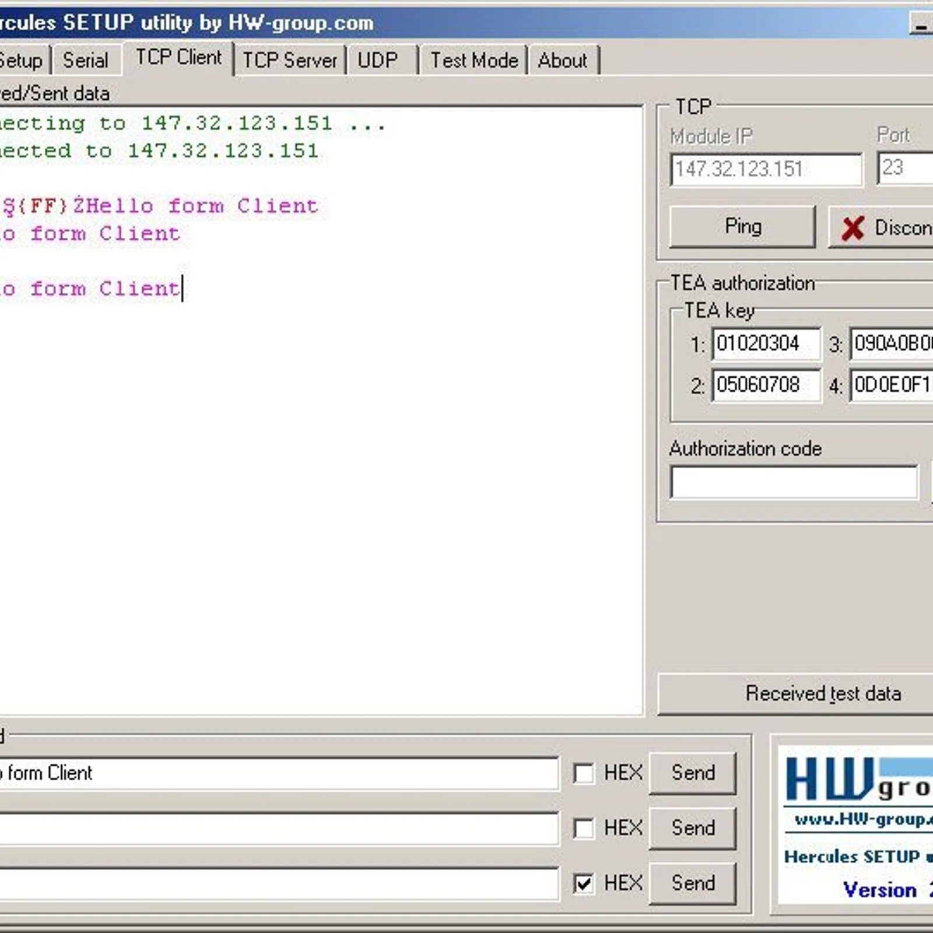Click the '(FF)' Hello form Client log line
This screenshot has height=933, width=933.
[160, 206]
